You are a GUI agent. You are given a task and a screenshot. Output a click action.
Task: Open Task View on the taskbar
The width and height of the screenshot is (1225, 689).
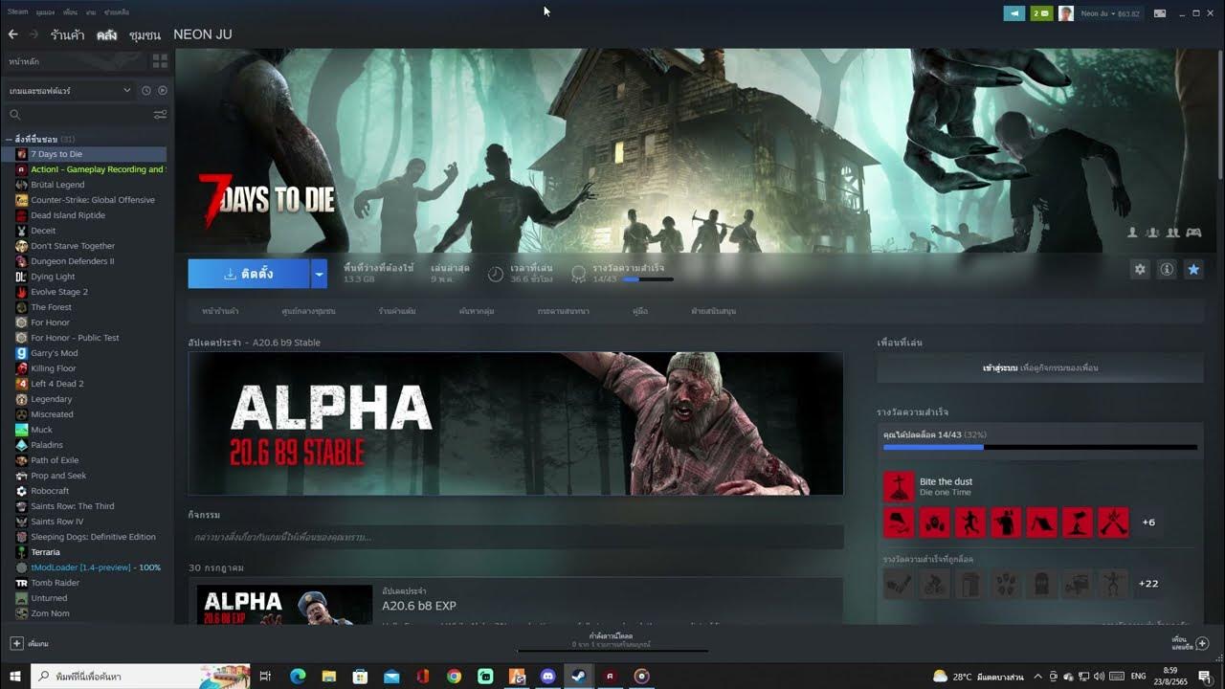pos(266,677)
